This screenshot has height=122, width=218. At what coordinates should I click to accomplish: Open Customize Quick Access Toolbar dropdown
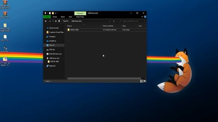(x=55, y=13)
